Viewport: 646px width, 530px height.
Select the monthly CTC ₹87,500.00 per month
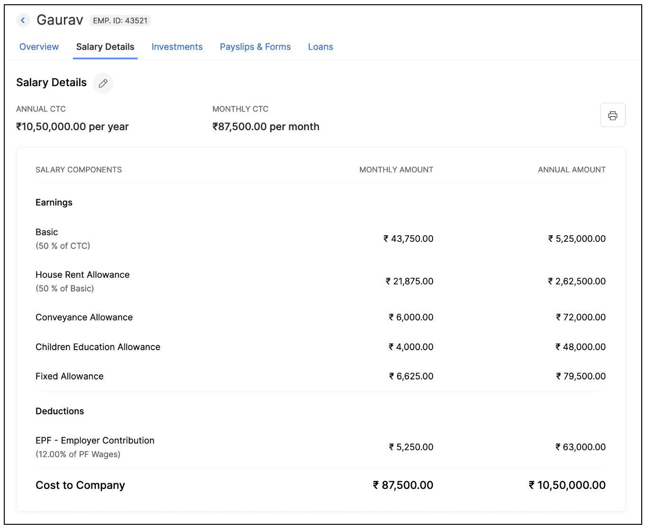point(266,127)
